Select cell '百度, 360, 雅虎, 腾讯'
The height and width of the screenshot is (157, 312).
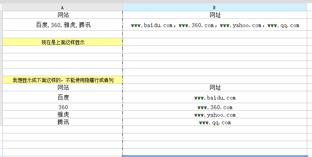(62, 25)
